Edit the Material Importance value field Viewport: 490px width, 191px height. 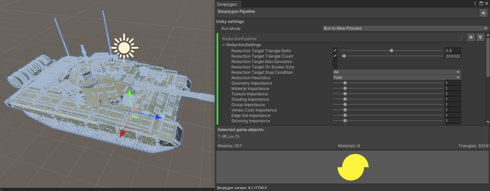453,89
